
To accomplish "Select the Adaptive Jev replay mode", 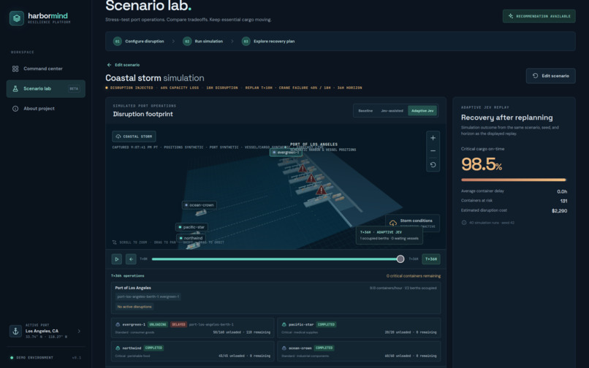I will [422, 111].
